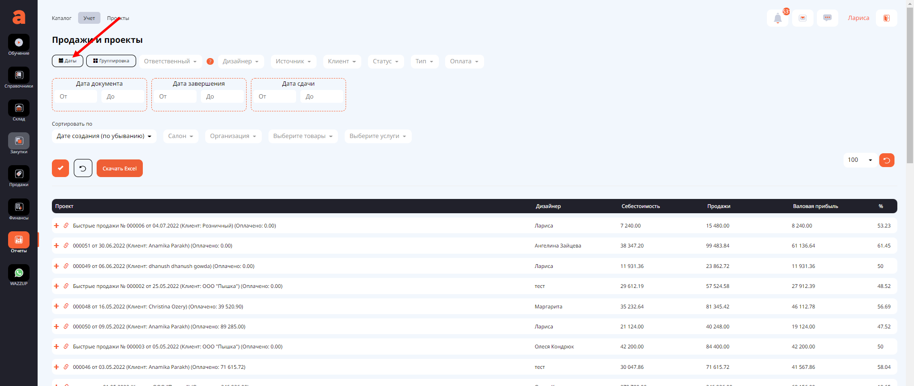Open link icon for Быстрые продажи № 000006

pyautogui.click(x=66, y=226)
